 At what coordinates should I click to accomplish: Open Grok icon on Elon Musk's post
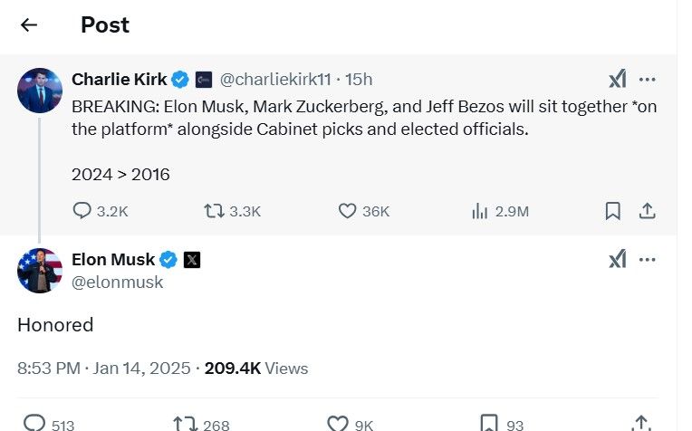(617, 260)
